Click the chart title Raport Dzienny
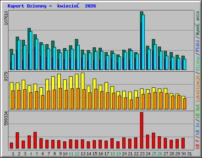202x158 pixels. [27, 6]
